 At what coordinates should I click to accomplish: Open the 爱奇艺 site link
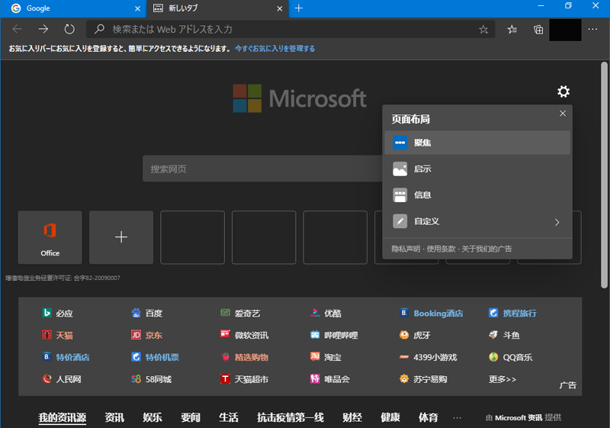coord(240,314)
